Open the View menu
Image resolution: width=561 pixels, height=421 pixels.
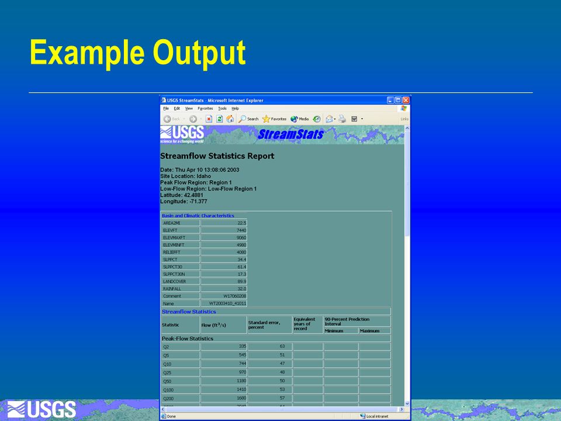(189, 109)
